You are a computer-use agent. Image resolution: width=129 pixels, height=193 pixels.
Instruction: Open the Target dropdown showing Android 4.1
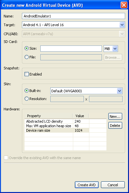[x=74, y=25]
